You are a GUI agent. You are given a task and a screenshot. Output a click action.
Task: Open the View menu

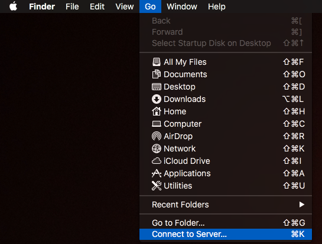pos(125,6)
